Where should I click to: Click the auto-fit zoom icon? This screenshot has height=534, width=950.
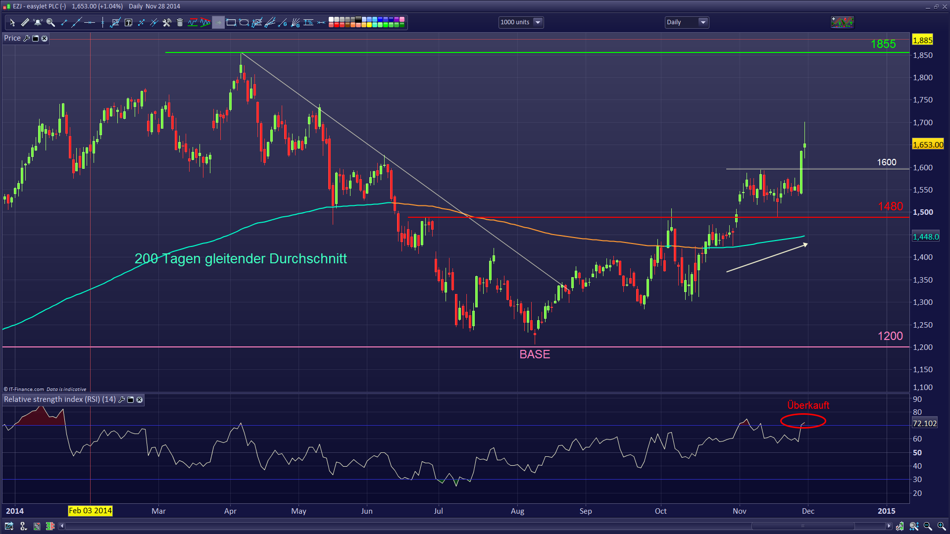tap(914, 526)
